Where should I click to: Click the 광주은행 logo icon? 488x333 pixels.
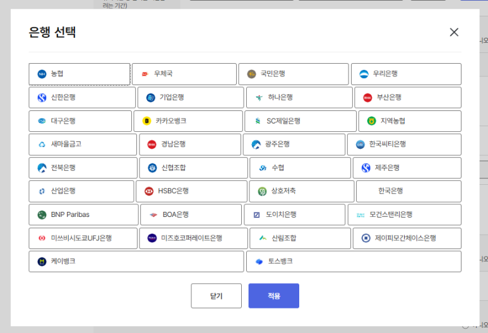coord(256,144)
